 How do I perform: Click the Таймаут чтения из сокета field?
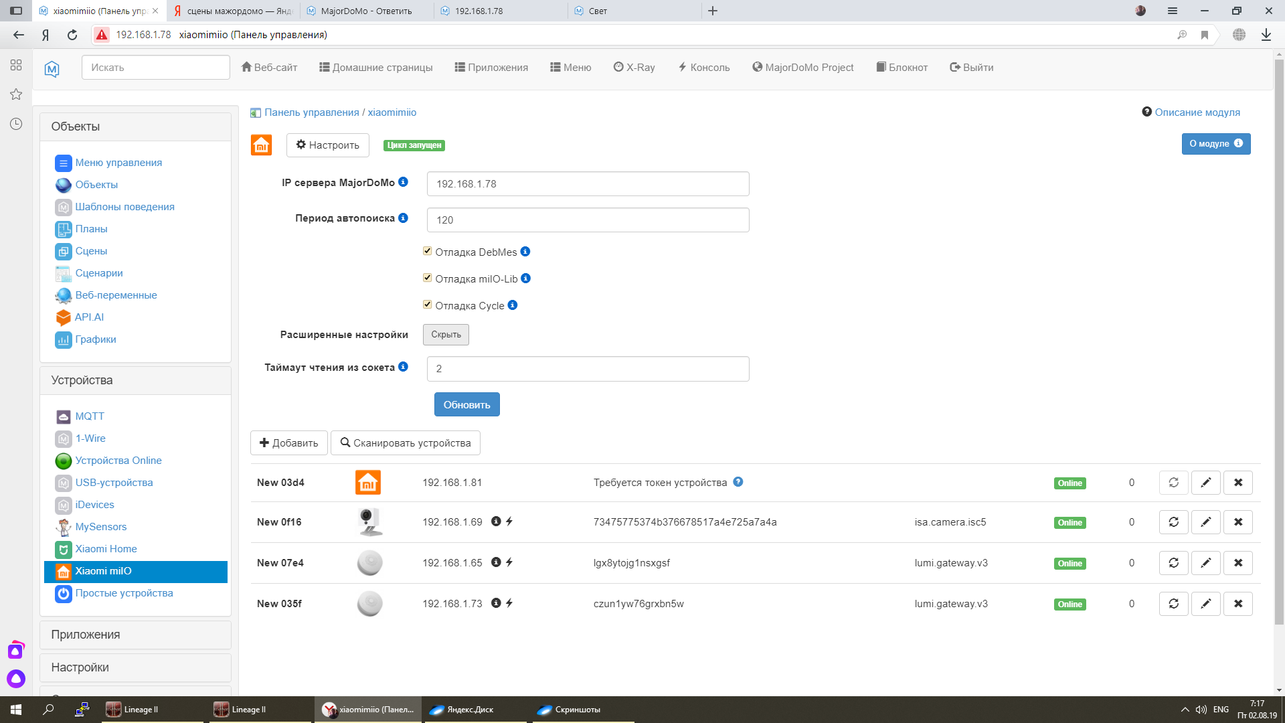[588, 369]
